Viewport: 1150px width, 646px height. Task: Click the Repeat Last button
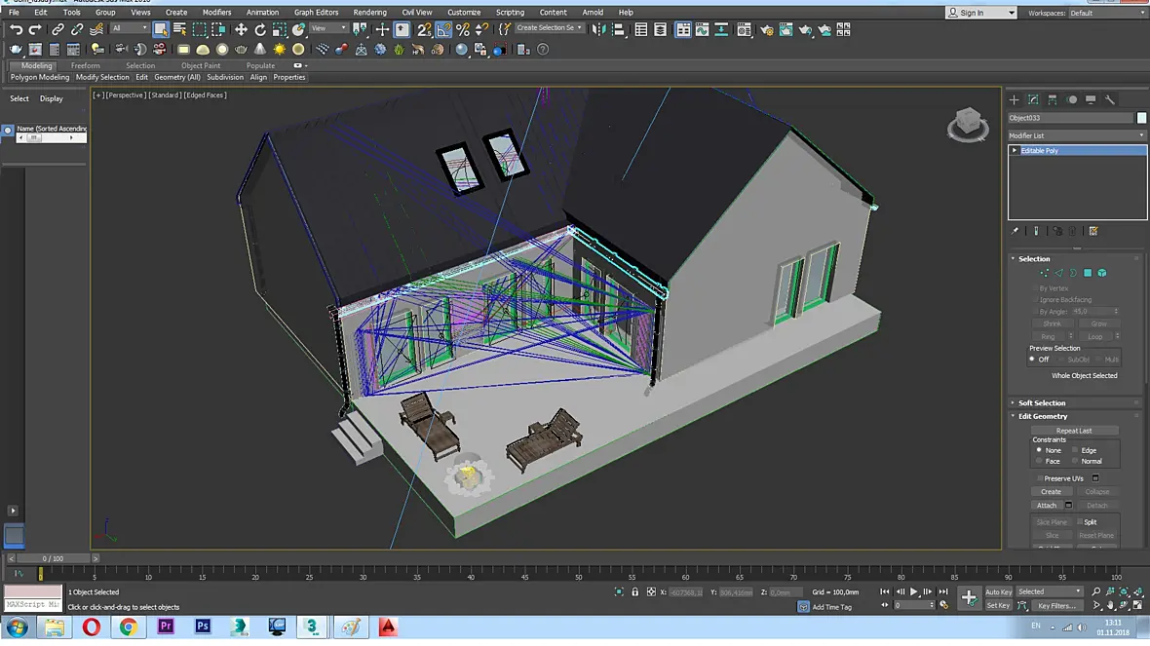pyautogui.click(x=1074, y=431)
